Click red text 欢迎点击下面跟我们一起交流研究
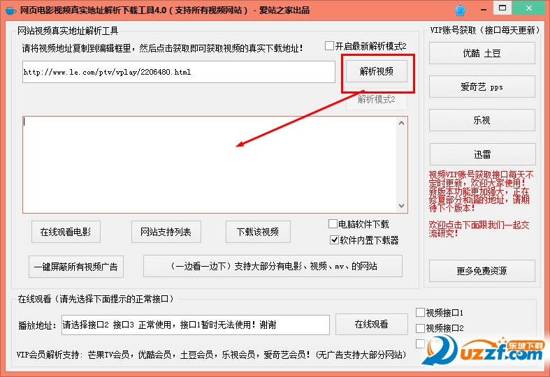 coord(479,229)
